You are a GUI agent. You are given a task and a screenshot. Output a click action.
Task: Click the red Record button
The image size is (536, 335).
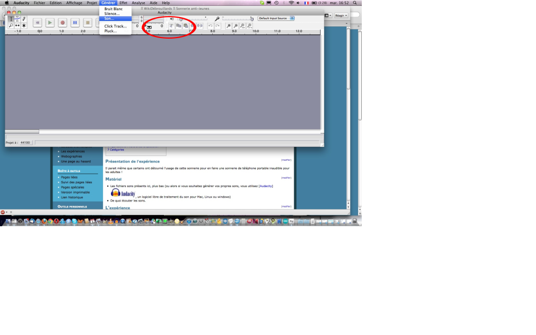coord(62,23)
